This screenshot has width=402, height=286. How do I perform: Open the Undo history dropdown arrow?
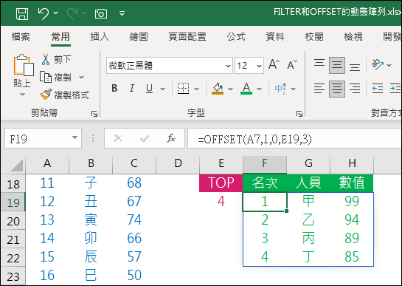[56, 13]
